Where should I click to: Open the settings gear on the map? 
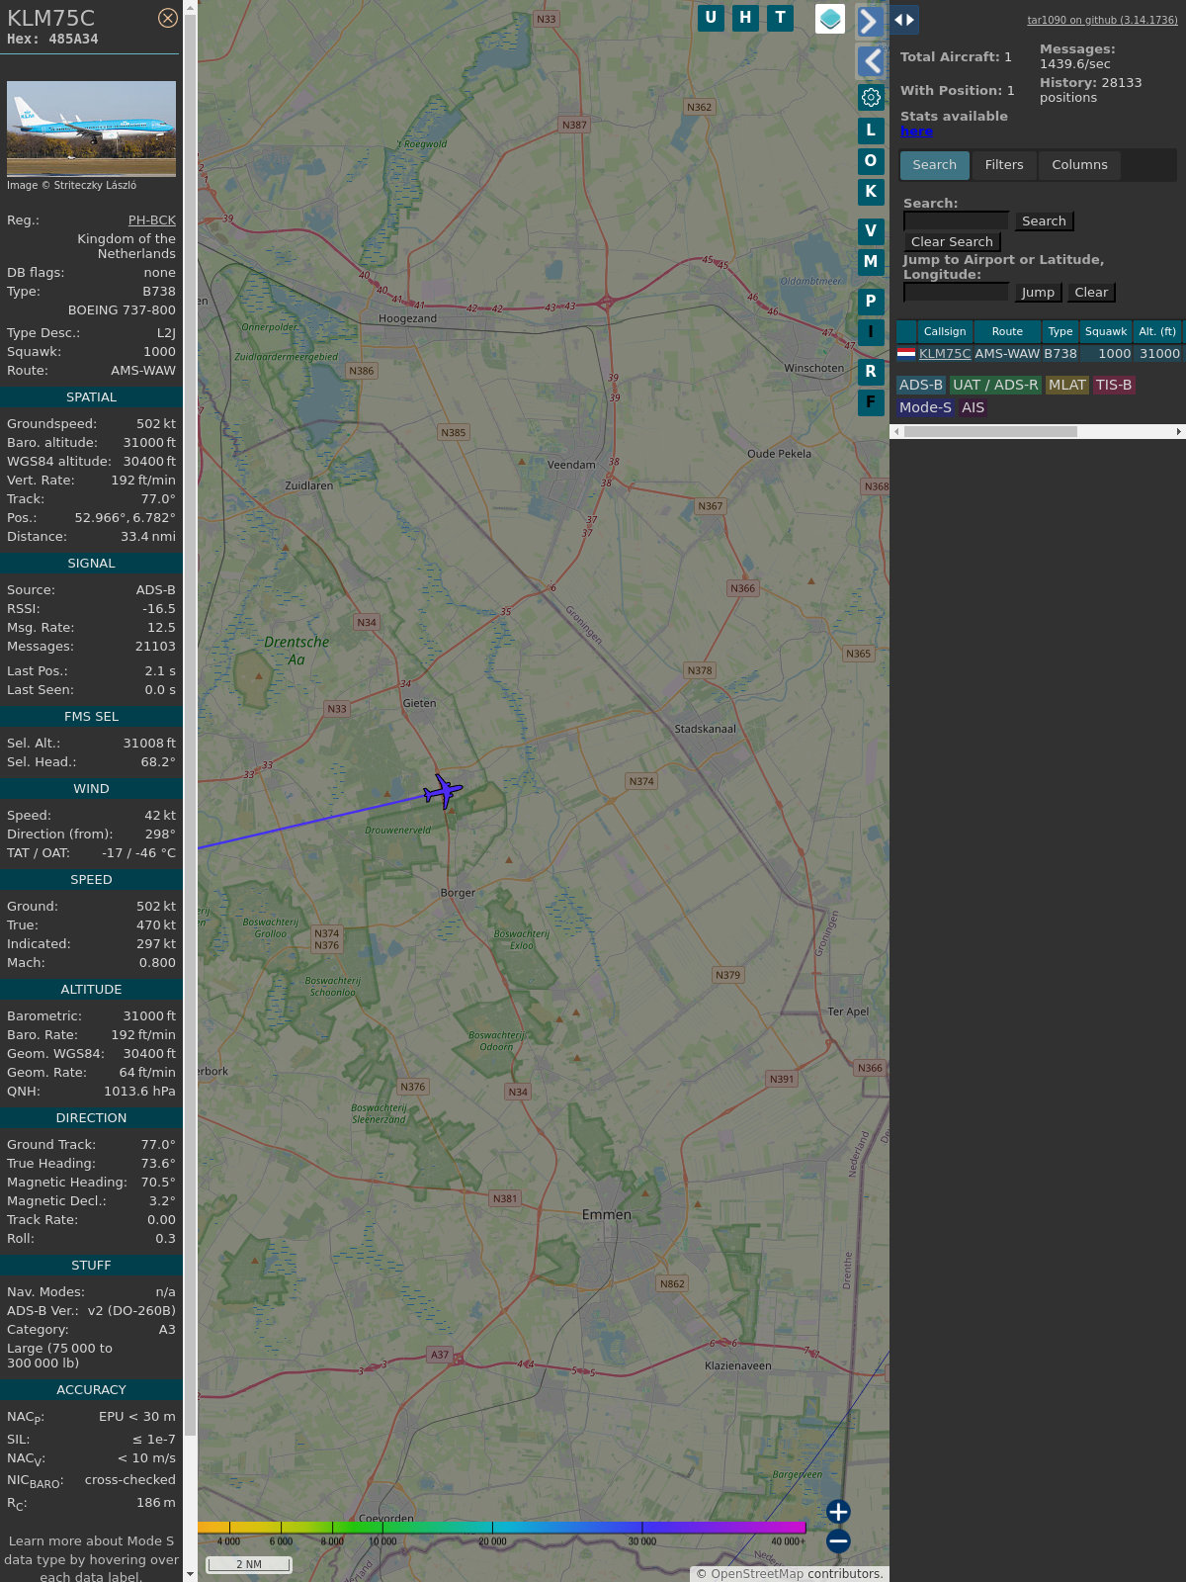tap(871, 97)
